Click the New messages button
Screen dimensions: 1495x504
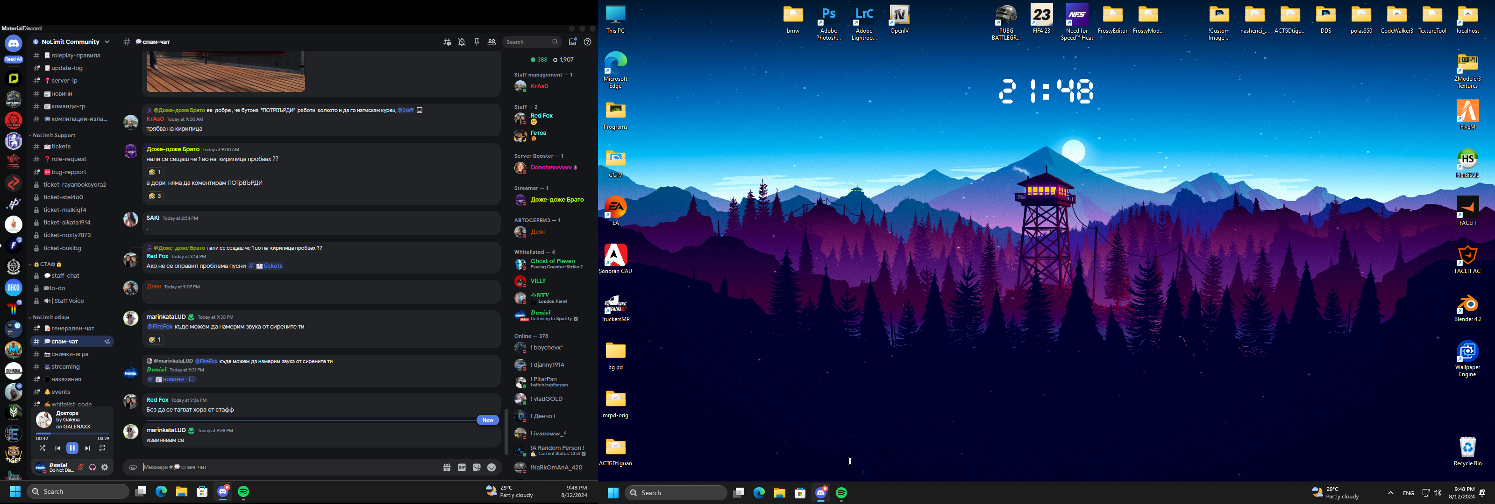click(487, 420)
